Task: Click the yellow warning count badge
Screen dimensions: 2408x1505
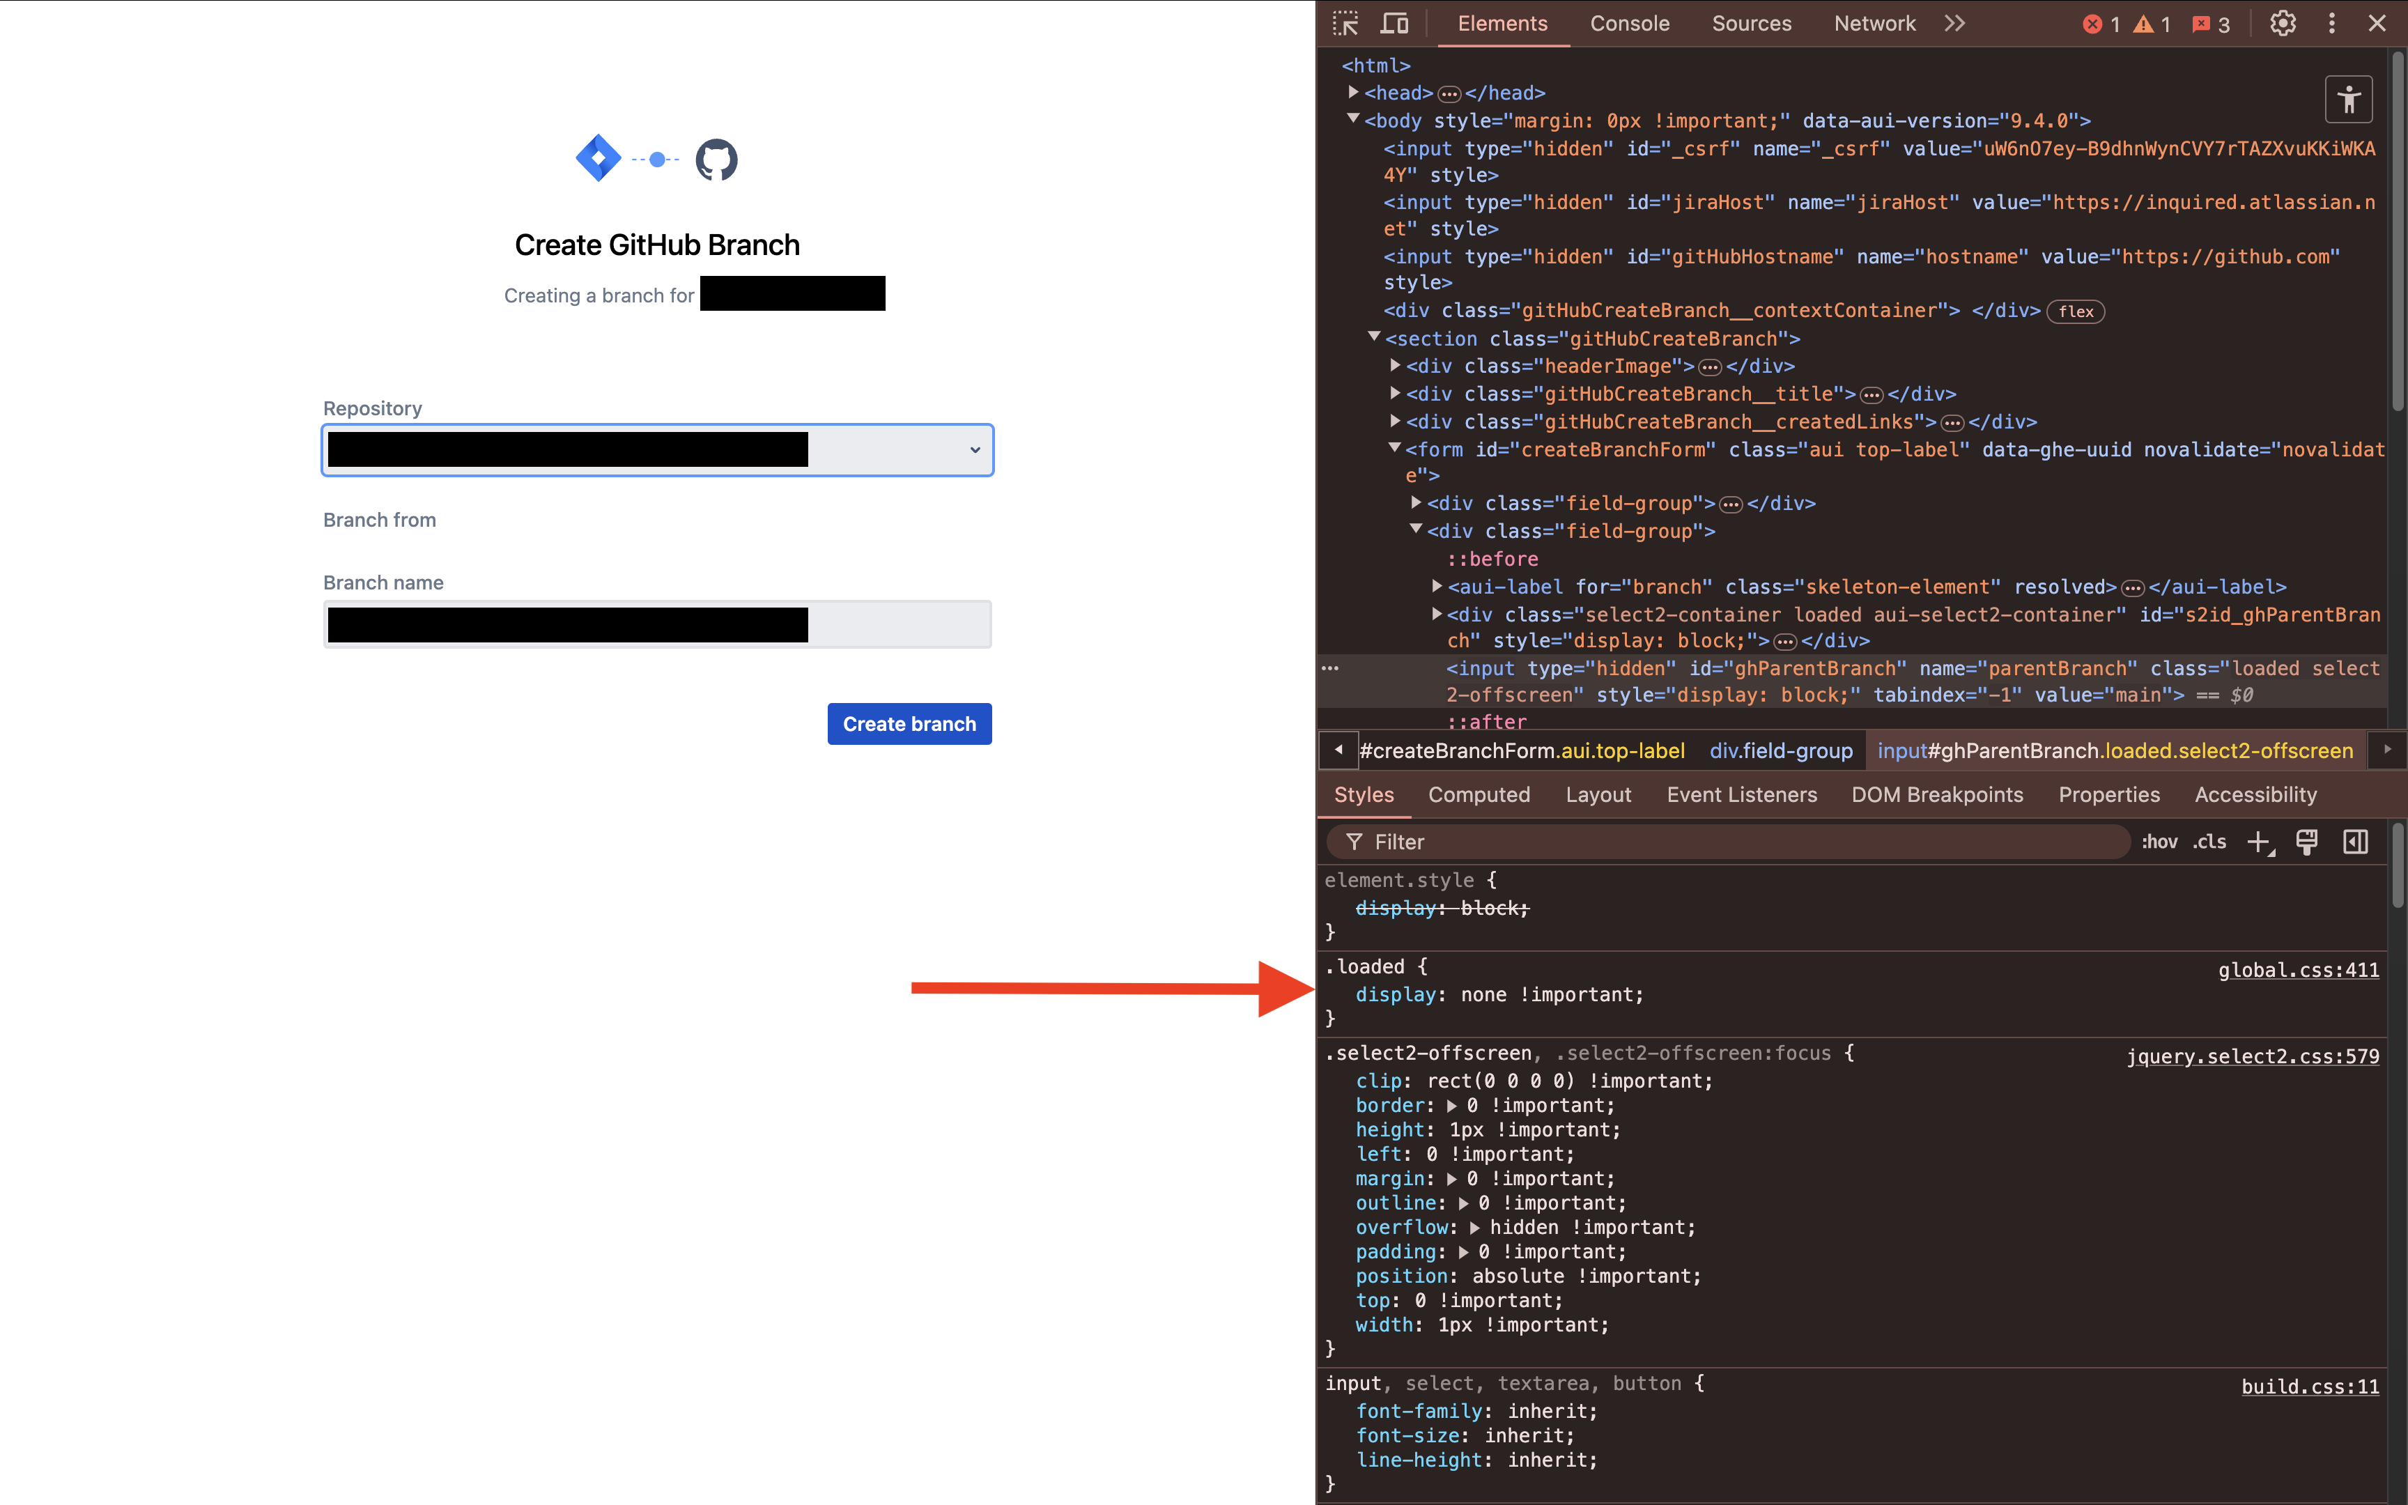Action: click(x=2152, y=24)
